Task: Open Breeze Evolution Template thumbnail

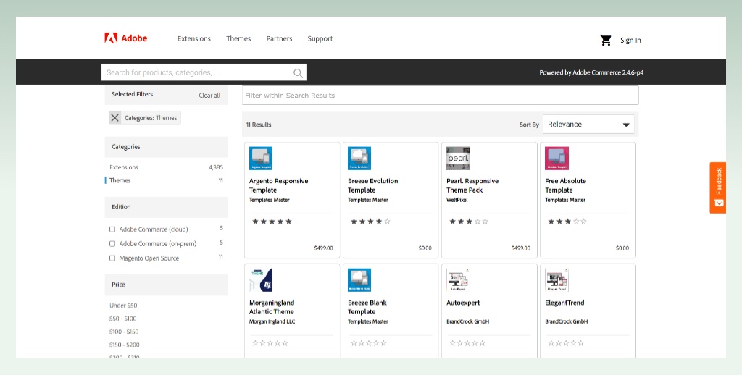Action: [x=359, y=159]
